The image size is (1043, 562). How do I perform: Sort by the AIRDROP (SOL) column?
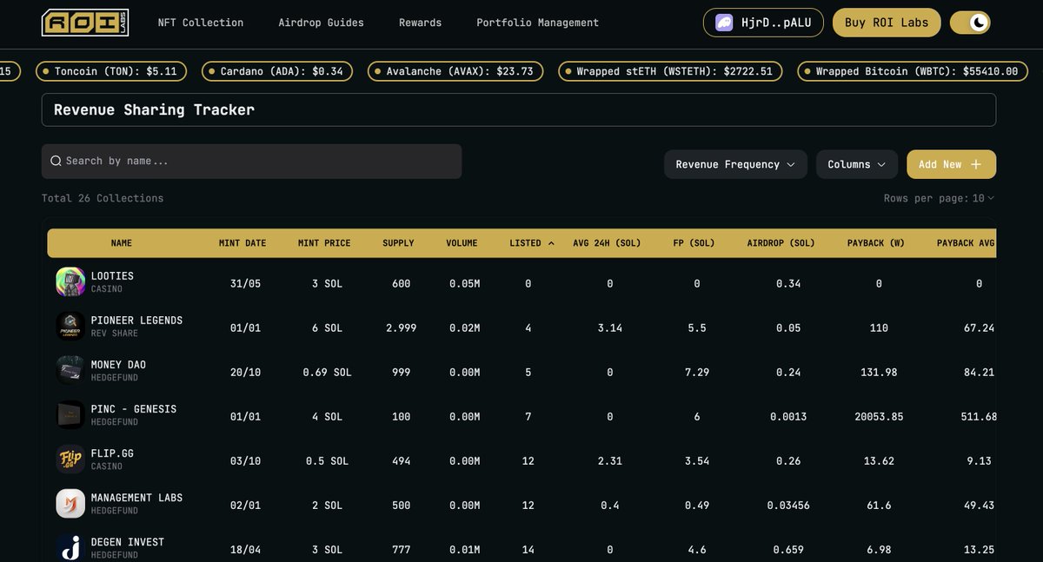click(x=781, y=243)
